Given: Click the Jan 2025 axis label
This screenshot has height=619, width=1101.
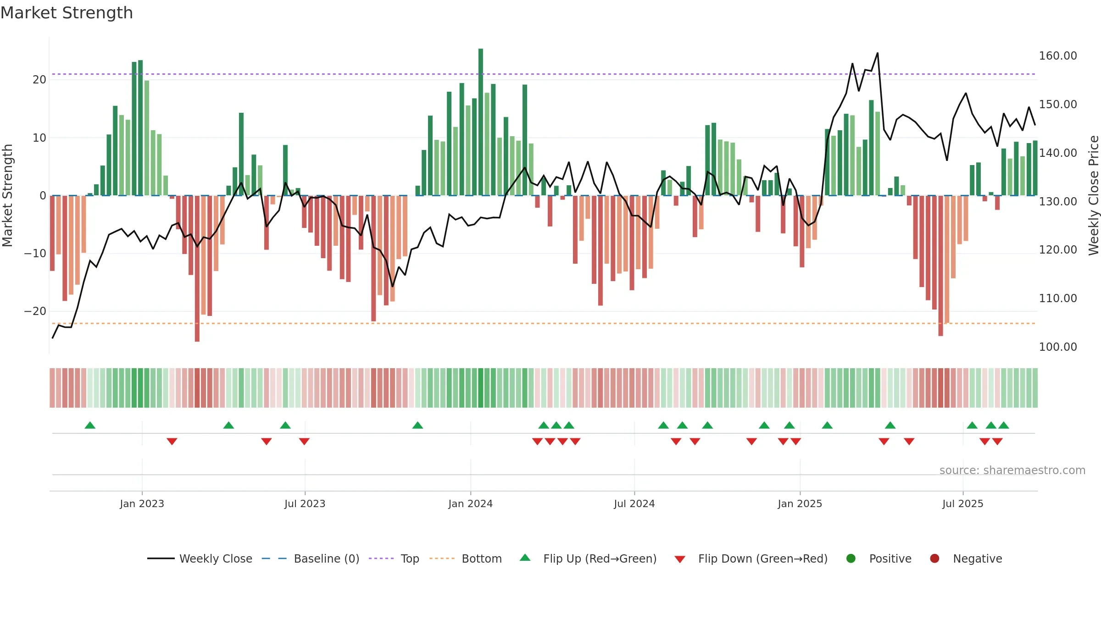Looking at the screenshot, I should [x=800, y=503].
